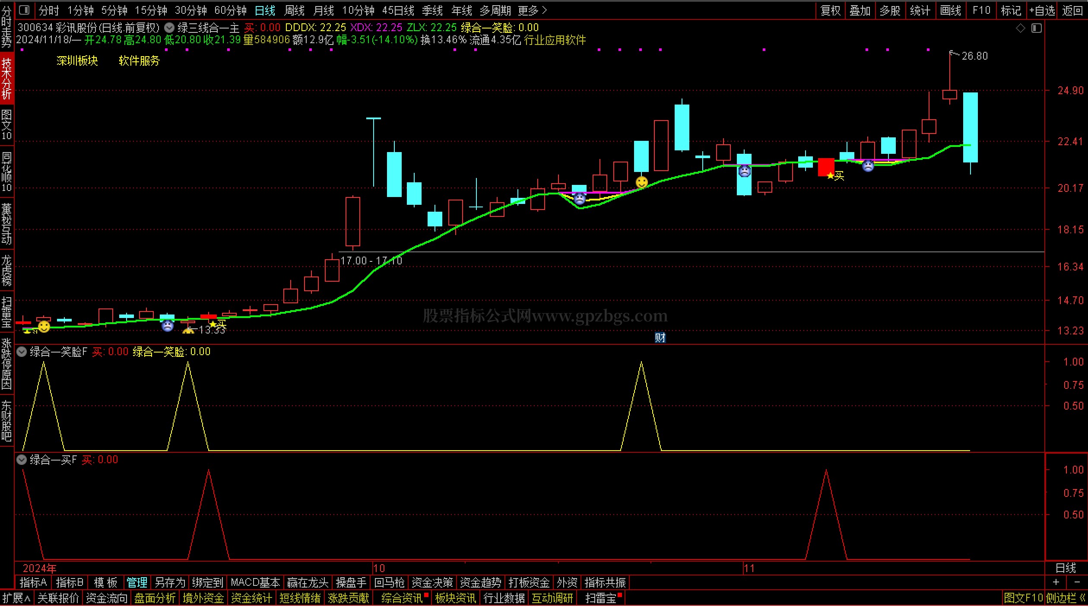Click the − zoom out button
This screenshot has width=1088, height=607.
coord(1077,583)
